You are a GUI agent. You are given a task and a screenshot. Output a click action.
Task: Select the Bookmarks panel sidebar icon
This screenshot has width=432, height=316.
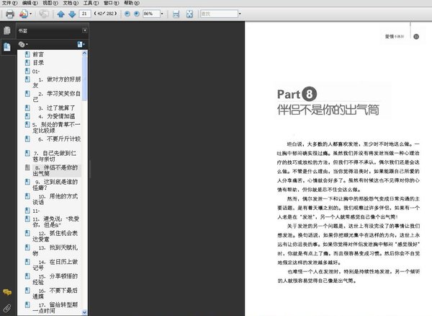7,47
